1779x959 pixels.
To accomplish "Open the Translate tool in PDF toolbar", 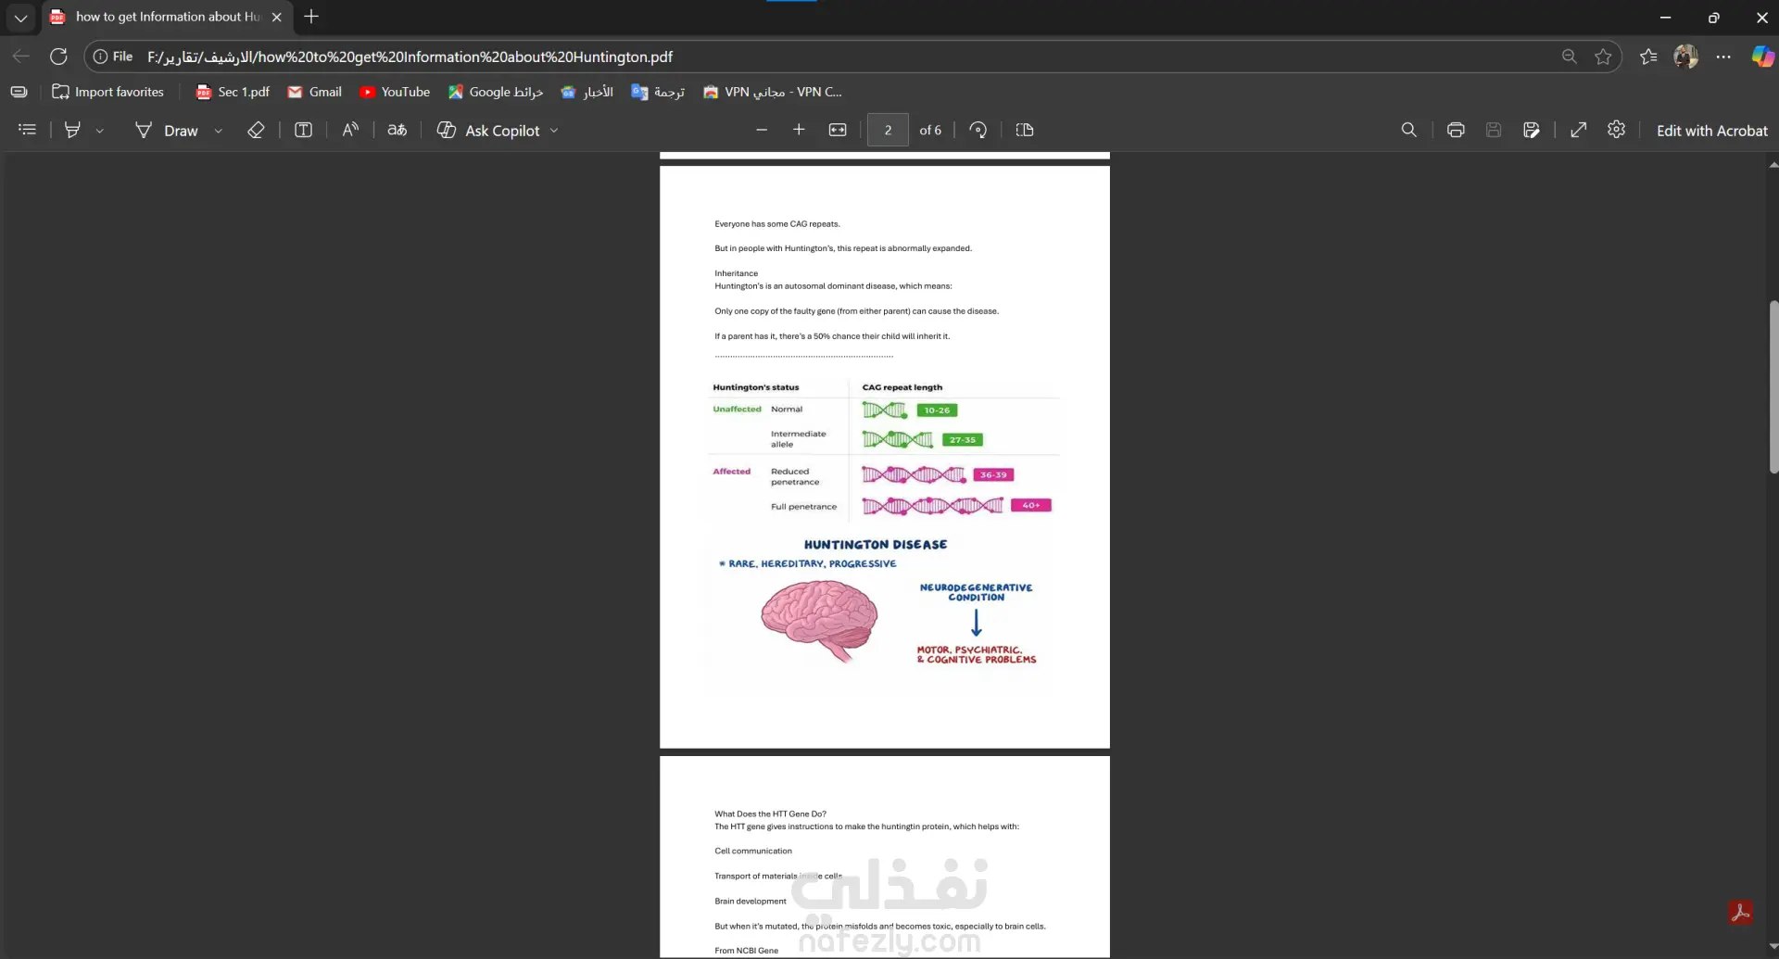I will pos(397,131).
